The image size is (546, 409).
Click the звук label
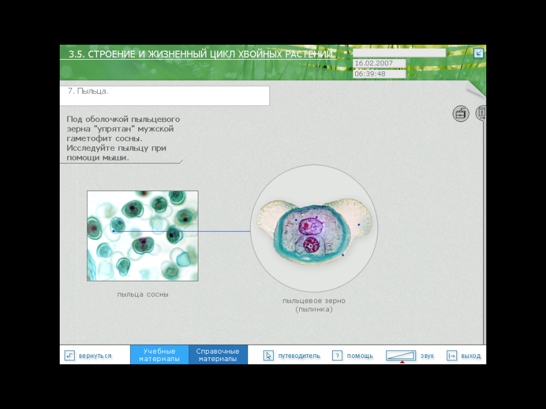[x=427, y=355]
